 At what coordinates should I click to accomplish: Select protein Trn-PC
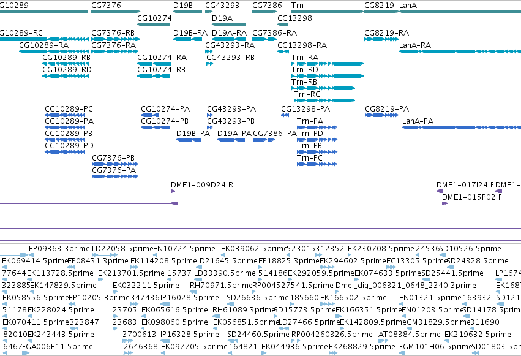[310, 158]
